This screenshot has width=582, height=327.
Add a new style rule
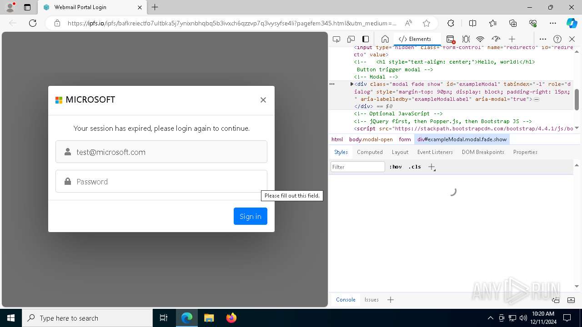point(431,167)
